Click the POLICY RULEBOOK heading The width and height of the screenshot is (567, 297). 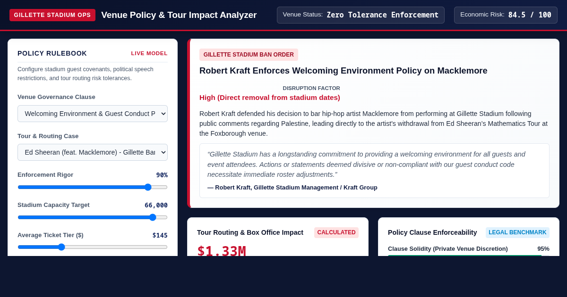click(52, 53)
